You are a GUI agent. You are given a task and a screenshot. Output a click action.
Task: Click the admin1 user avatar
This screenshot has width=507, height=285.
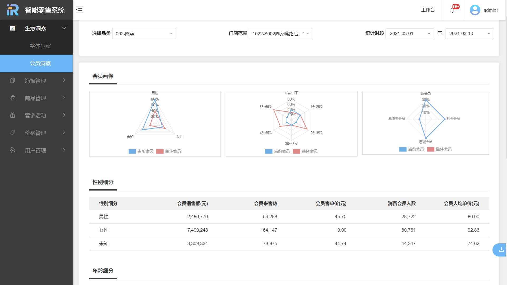tap(475, 10)
